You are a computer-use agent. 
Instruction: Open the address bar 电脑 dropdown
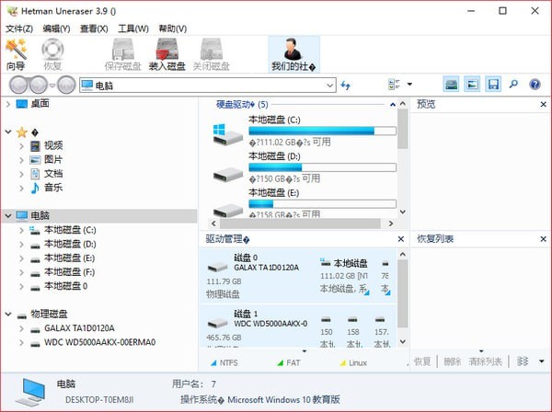(x=329, y=86)
